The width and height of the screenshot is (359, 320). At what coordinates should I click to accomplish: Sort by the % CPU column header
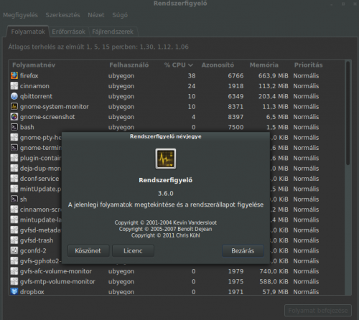coord(178,65)
